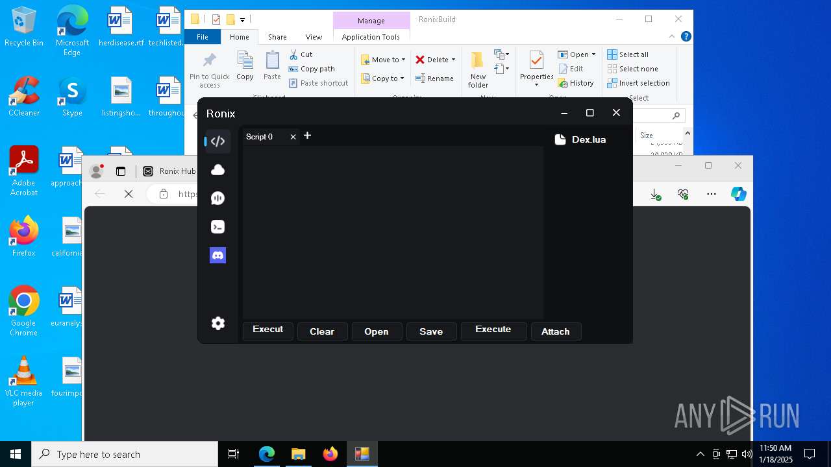
Task: Select the Ronix Hub tab in Edge
Action: [169, 171]
